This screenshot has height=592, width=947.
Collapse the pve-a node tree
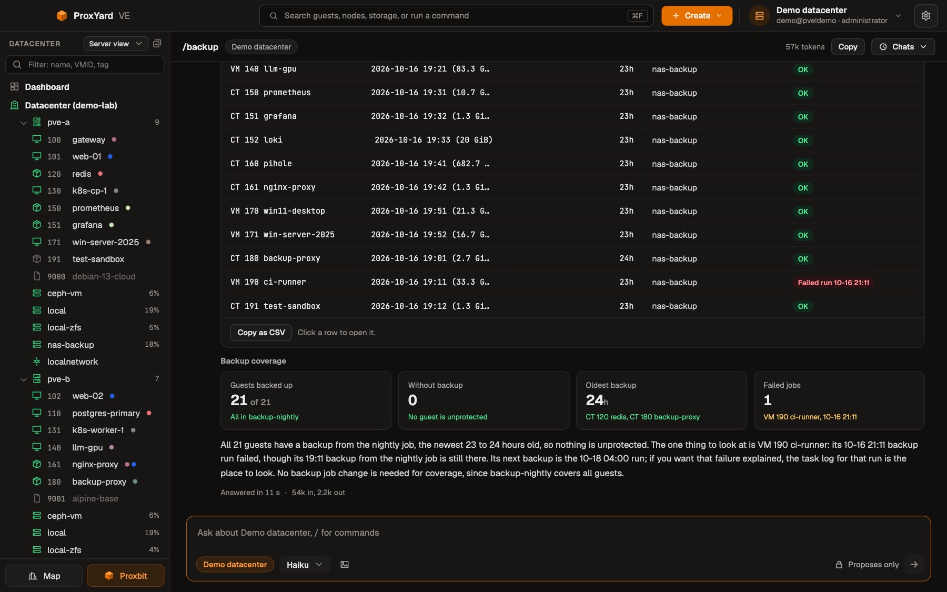(23, 123)
